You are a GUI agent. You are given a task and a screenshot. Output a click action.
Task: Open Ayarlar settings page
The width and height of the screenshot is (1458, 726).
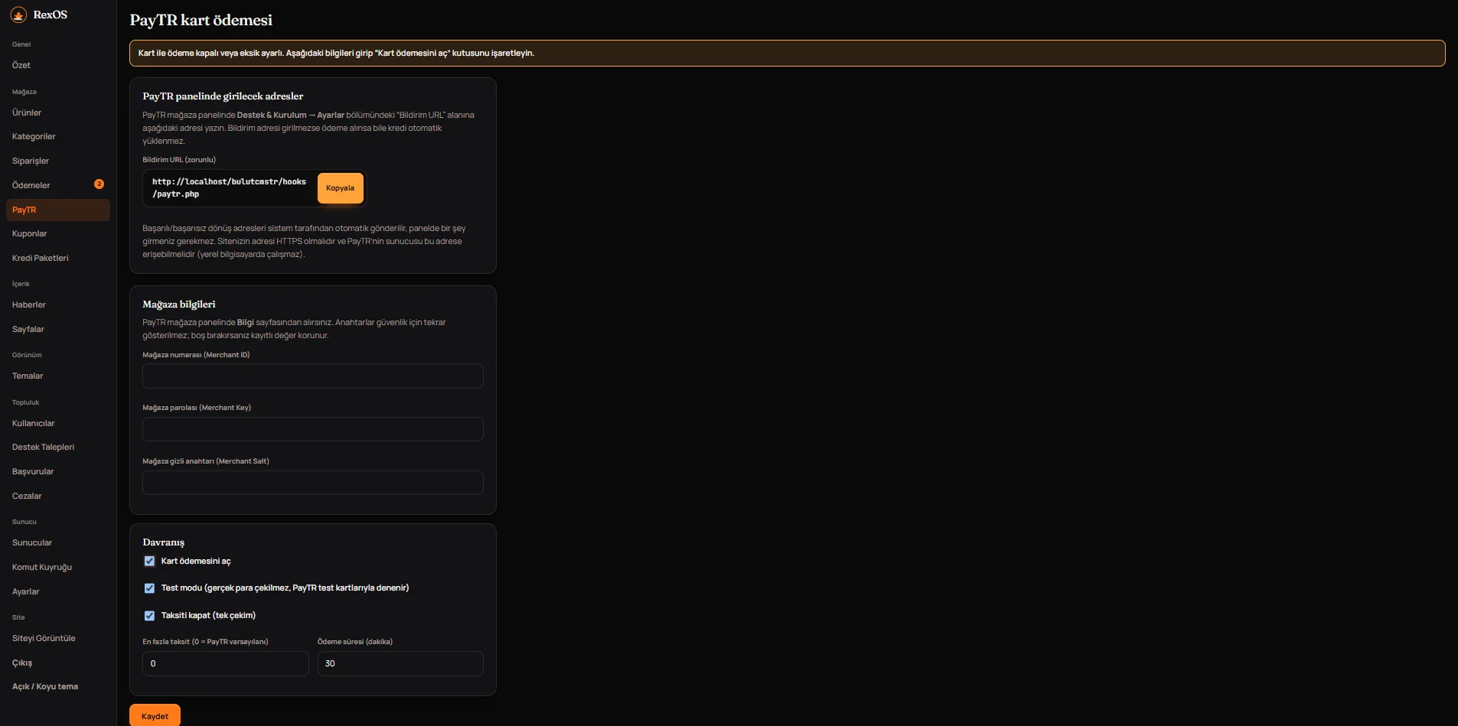58,591
